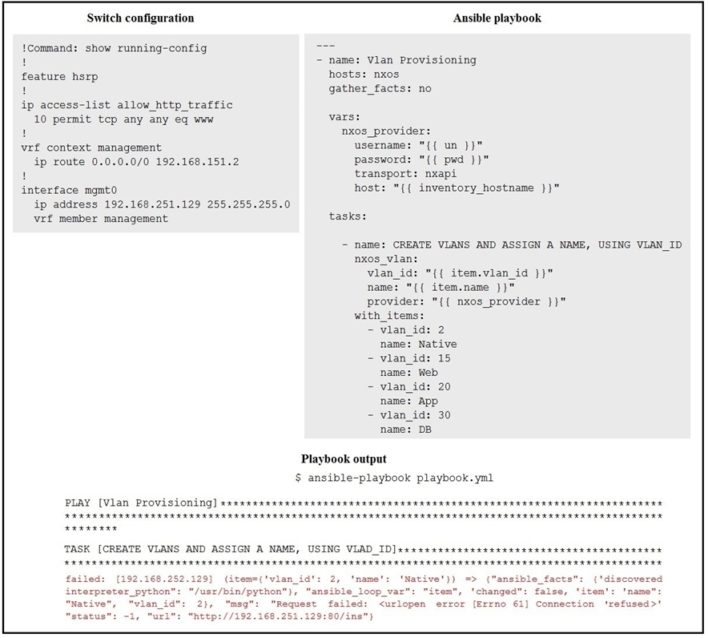Click '10 permit tcp any any eq www'
Viewport: 708px width, 638px height.
(x=123, y=119)
